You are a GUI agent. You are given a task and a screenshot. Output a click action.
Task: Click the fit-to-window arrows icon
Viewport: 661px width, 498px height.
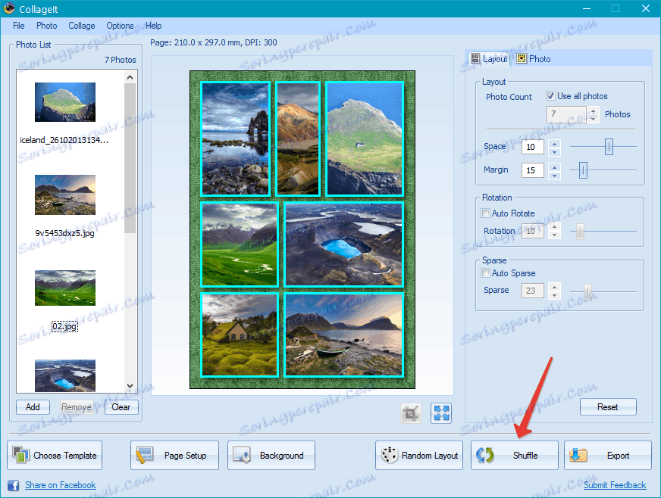tap(441, 413)
